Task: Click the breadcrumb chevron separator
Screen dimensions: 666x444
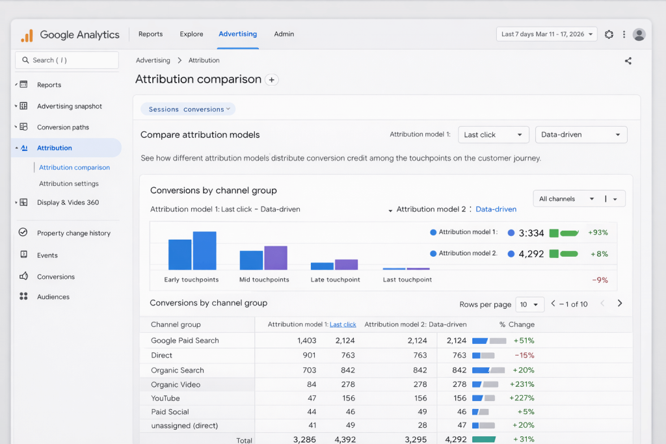Action: [x=180, y=60]
